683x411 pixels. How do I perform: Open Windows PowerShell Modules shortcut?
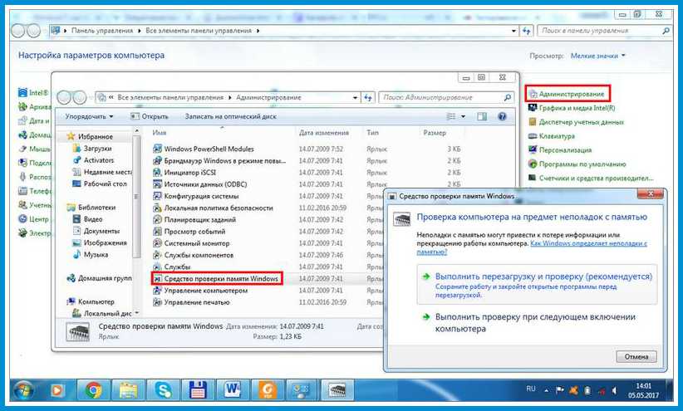point(204,149)
